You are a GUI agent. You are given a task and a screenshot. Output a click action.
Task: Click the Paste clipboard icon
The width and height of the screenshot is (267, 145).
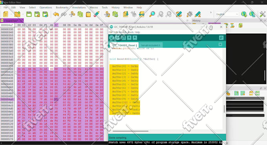pyautogui.click(x=88, y=14)
